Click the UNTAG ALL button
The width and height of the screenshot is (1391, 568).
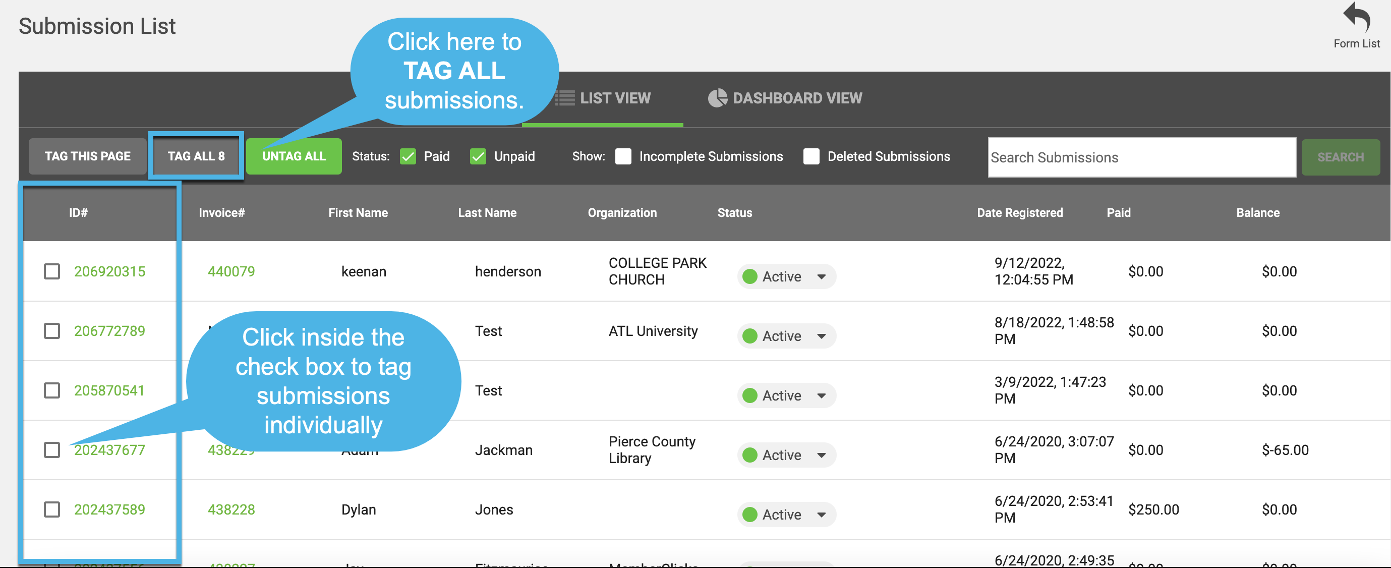click(x=294, y=156)
